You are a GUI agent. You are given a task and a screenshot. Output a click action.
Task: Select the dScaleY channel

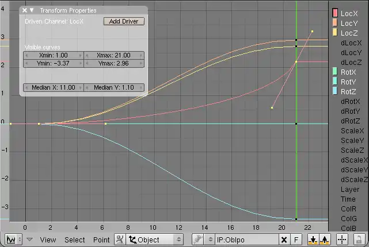point(354,170)
